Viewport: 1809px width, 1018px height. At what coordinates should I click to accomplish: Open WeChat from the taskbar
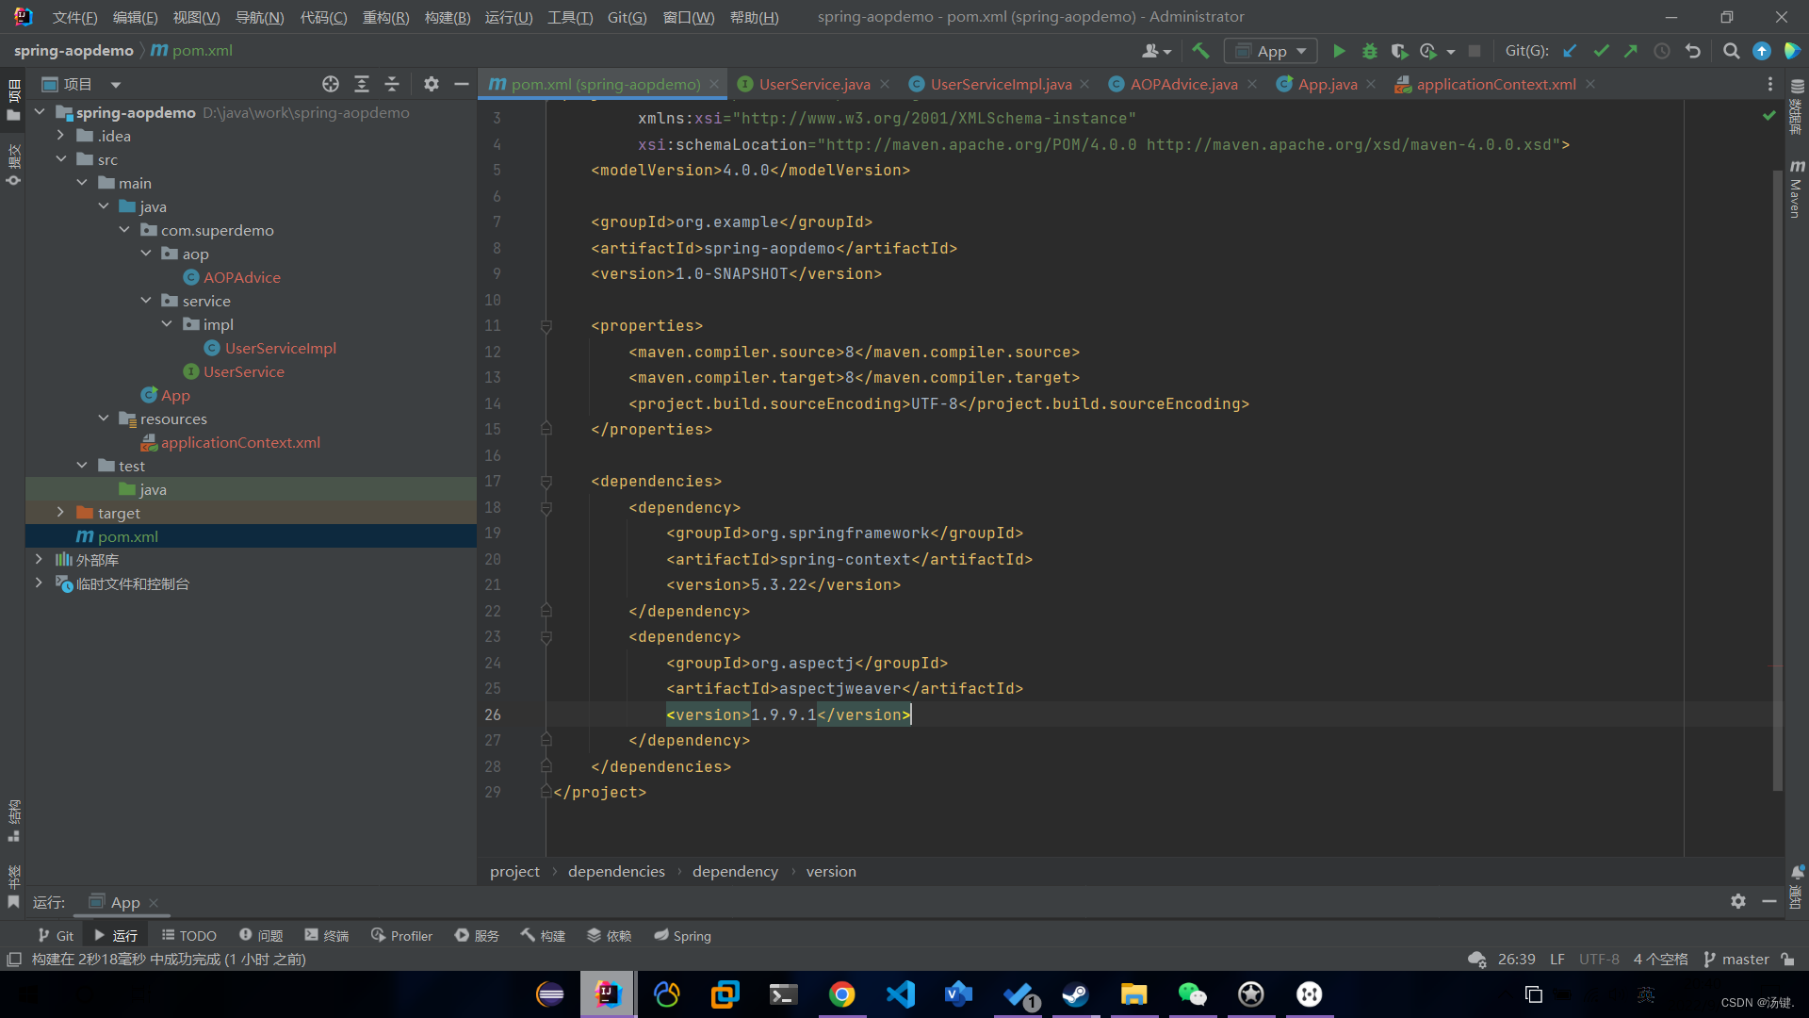click(x=1192, y=993)
